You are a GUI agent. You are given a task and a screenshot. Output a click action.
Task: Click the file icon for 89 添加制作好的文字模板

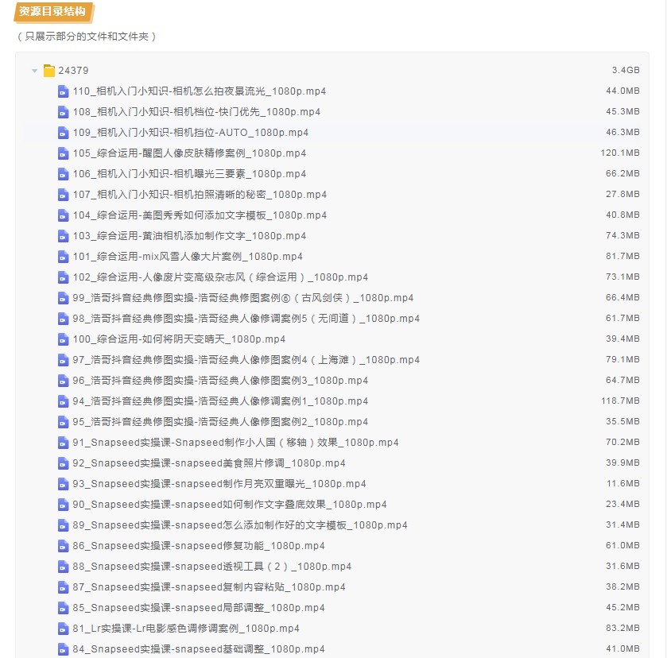[63, 525]
